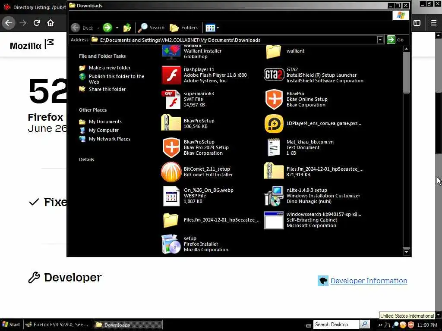Click the Bkav shield icon in system tray

pyautogui.click(x=411, y=325)
